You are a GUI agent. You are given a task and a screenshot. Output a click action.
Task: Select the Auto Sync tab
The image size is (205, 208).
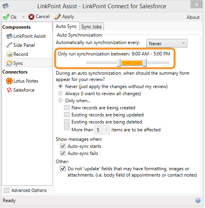coord(66,26)
